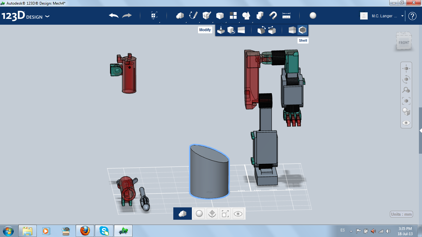
Task: Choose the Move tool in the bottom context toolbar
Action: tap(212, 213)
